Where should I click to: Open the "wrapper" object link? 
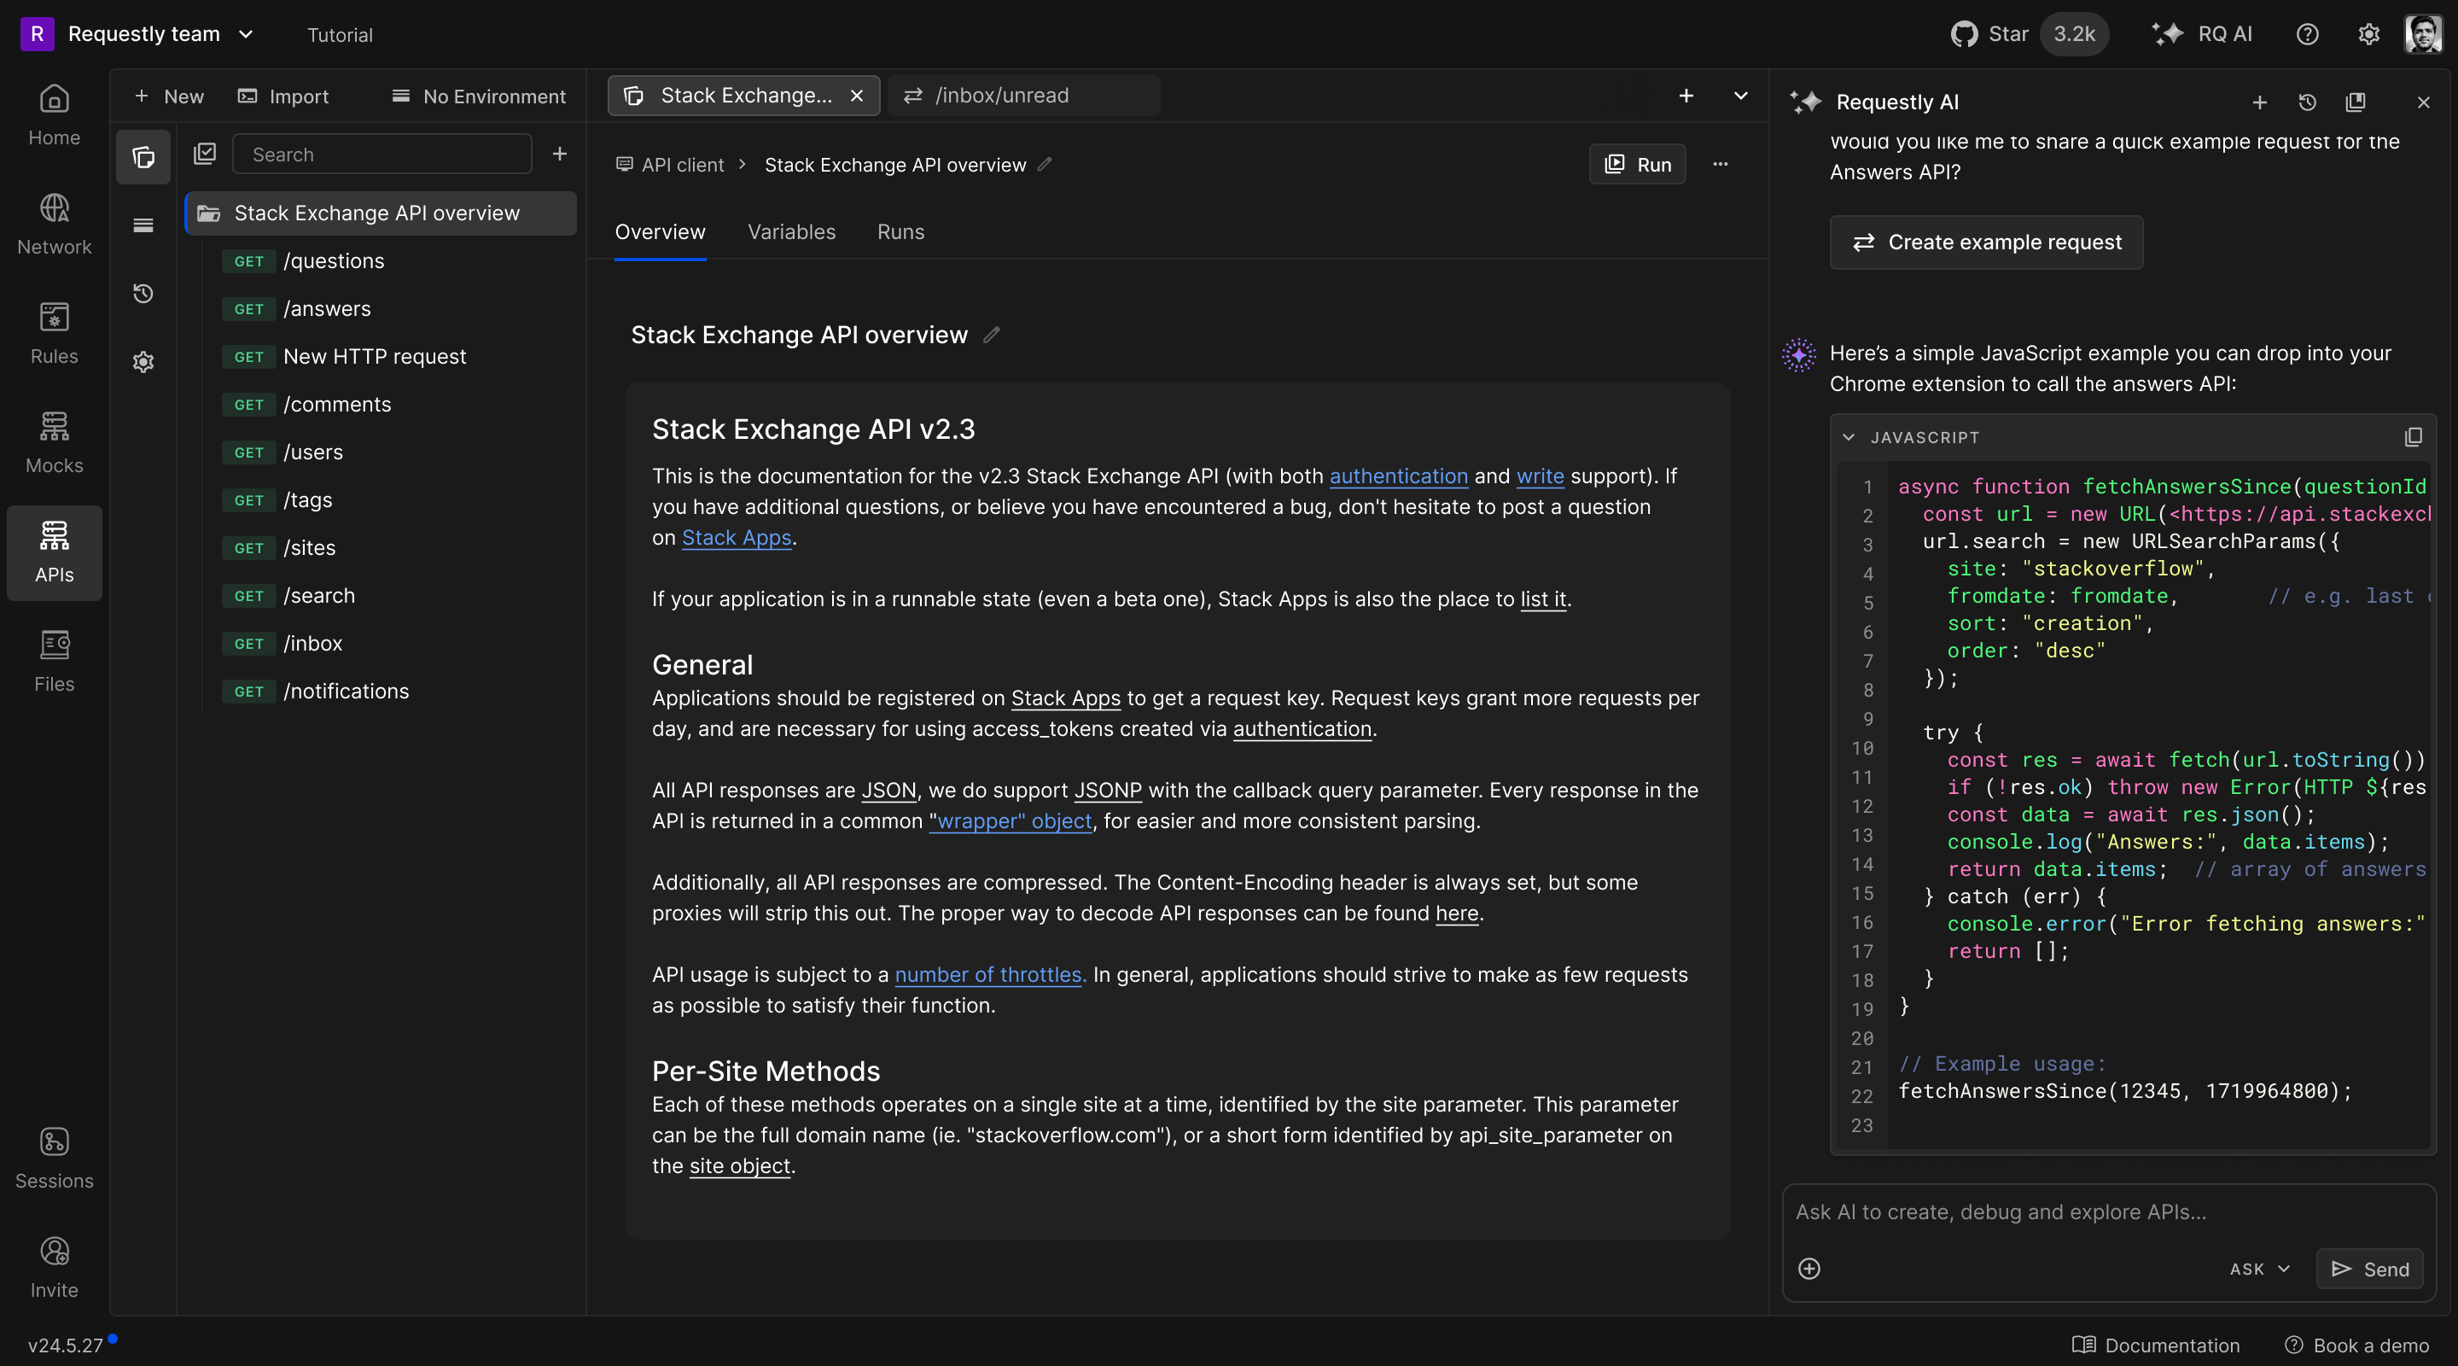1011,821
